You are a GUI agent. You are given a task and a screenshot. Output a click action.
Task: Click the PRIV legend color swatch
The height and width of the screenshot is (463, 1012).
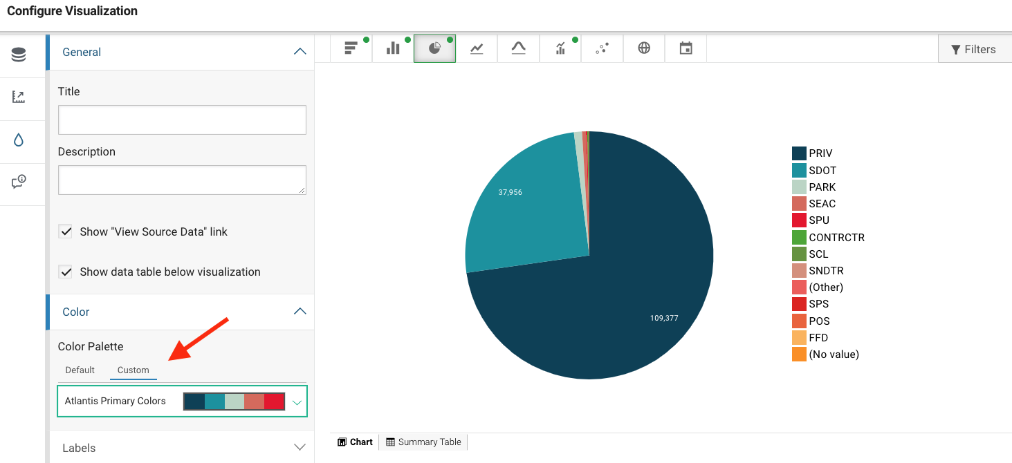click(x=799, y=153)
